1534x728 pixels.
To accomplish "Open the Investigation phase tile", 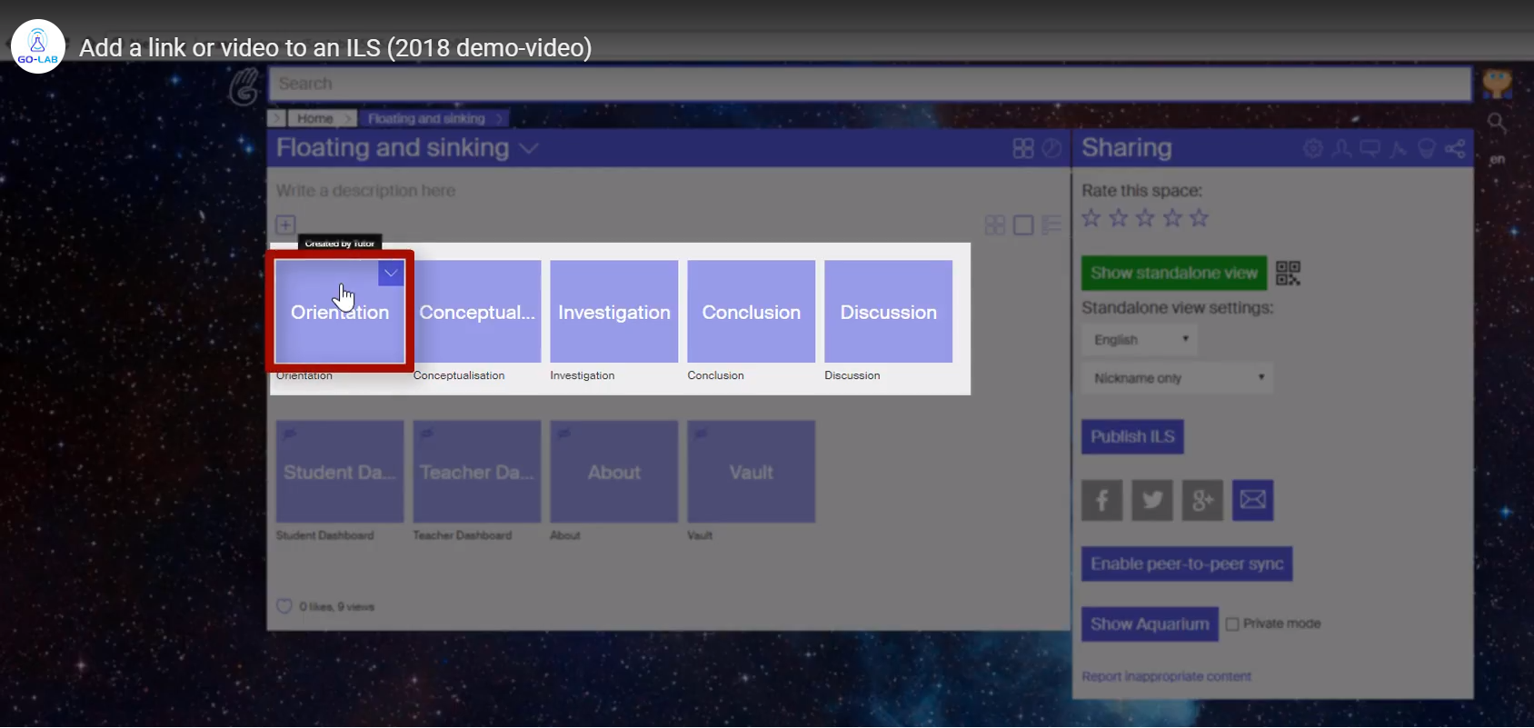I will (613, 312).
